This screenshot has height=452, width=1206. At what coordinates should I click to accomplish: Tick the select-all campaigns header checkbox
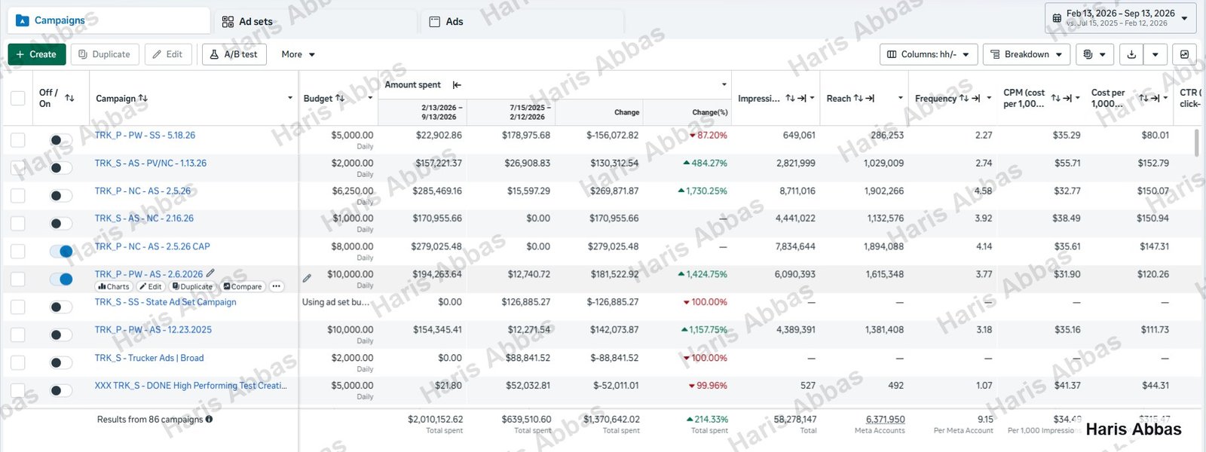(x=17, y=99)
